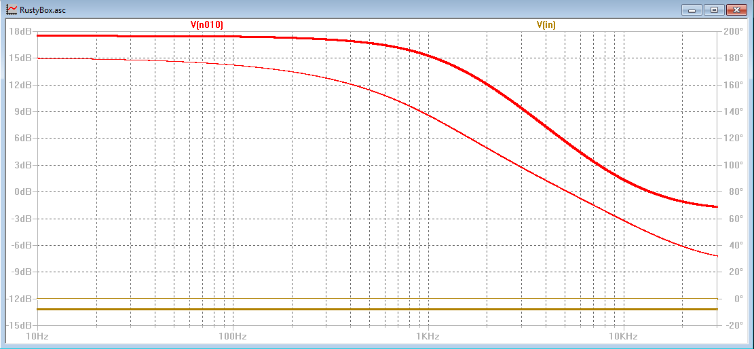Click the 3dB left axis label

(x=22, y=165)
